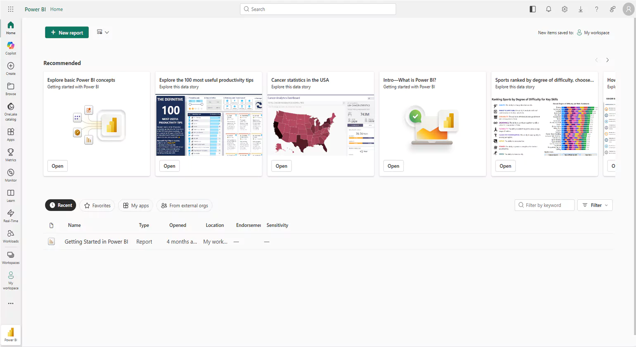Screen dimensions: 636x347
Task: Switch to the Favorites filter pill
Action: tap(97, 205)
